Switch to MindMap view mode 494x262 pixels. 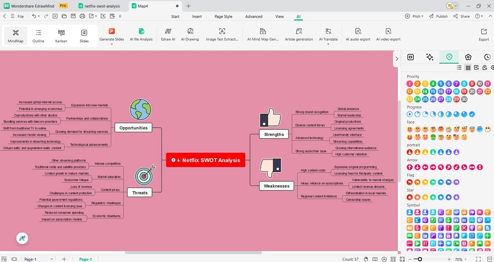[x=16, y=36]
